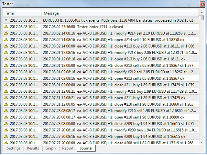Select 'modify #213 buy 2.06' message

120,53
